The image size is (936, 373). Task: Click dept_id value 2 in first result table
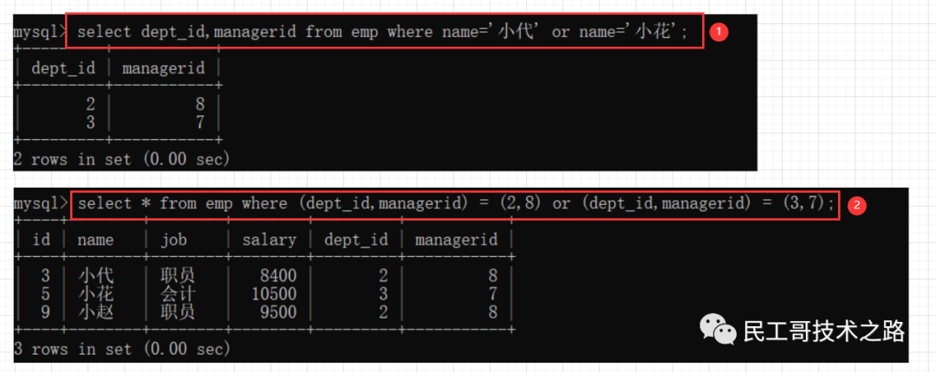point(90,104)
